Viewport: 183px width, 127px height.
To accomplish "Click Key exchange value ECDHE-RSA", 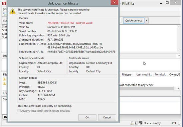I will (45, 91).
